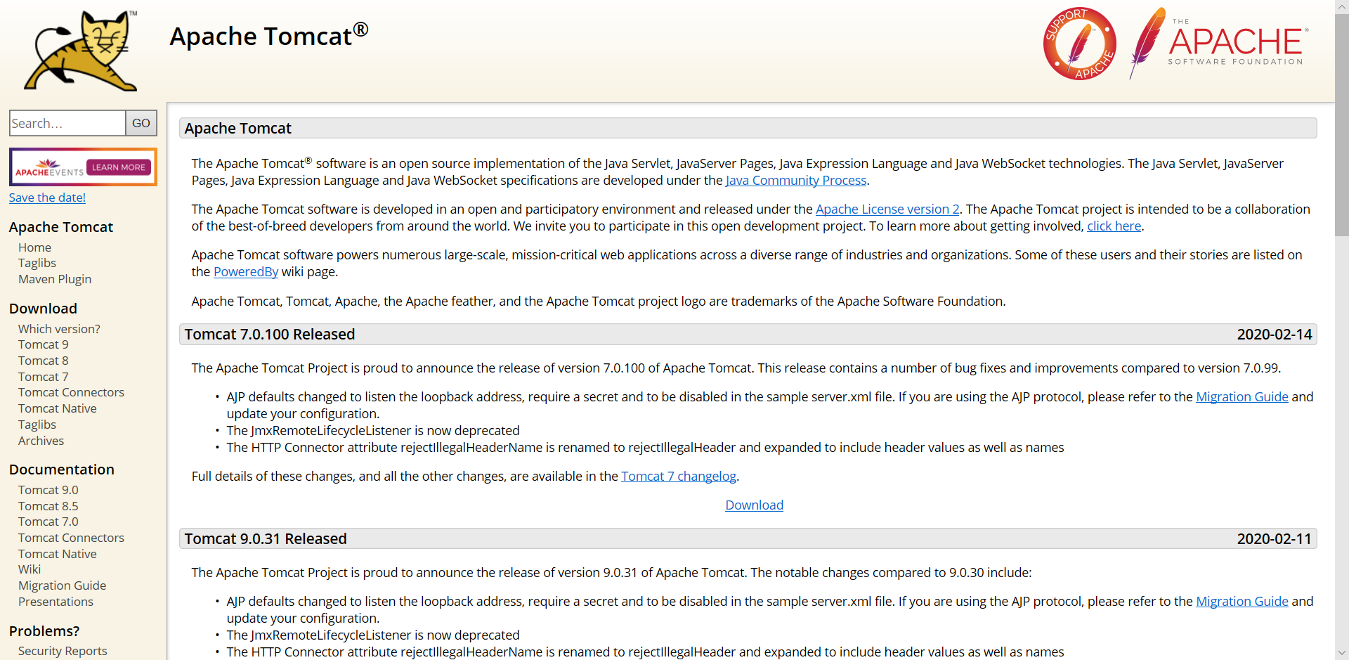1349x660 pixels.
Task: Open Tomcat Connectors under Documentation
Action: (71, 538)
